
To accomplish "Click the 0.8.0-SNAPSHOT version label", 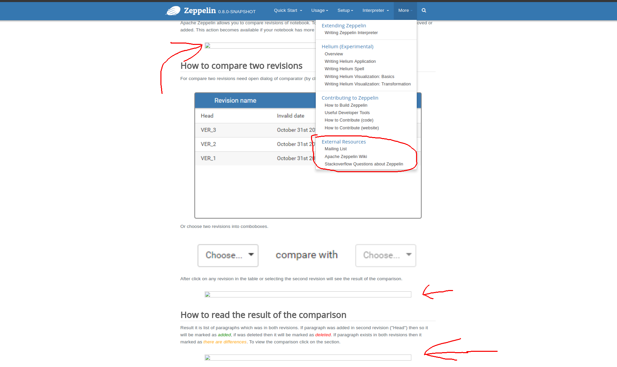I will point(237,12).
